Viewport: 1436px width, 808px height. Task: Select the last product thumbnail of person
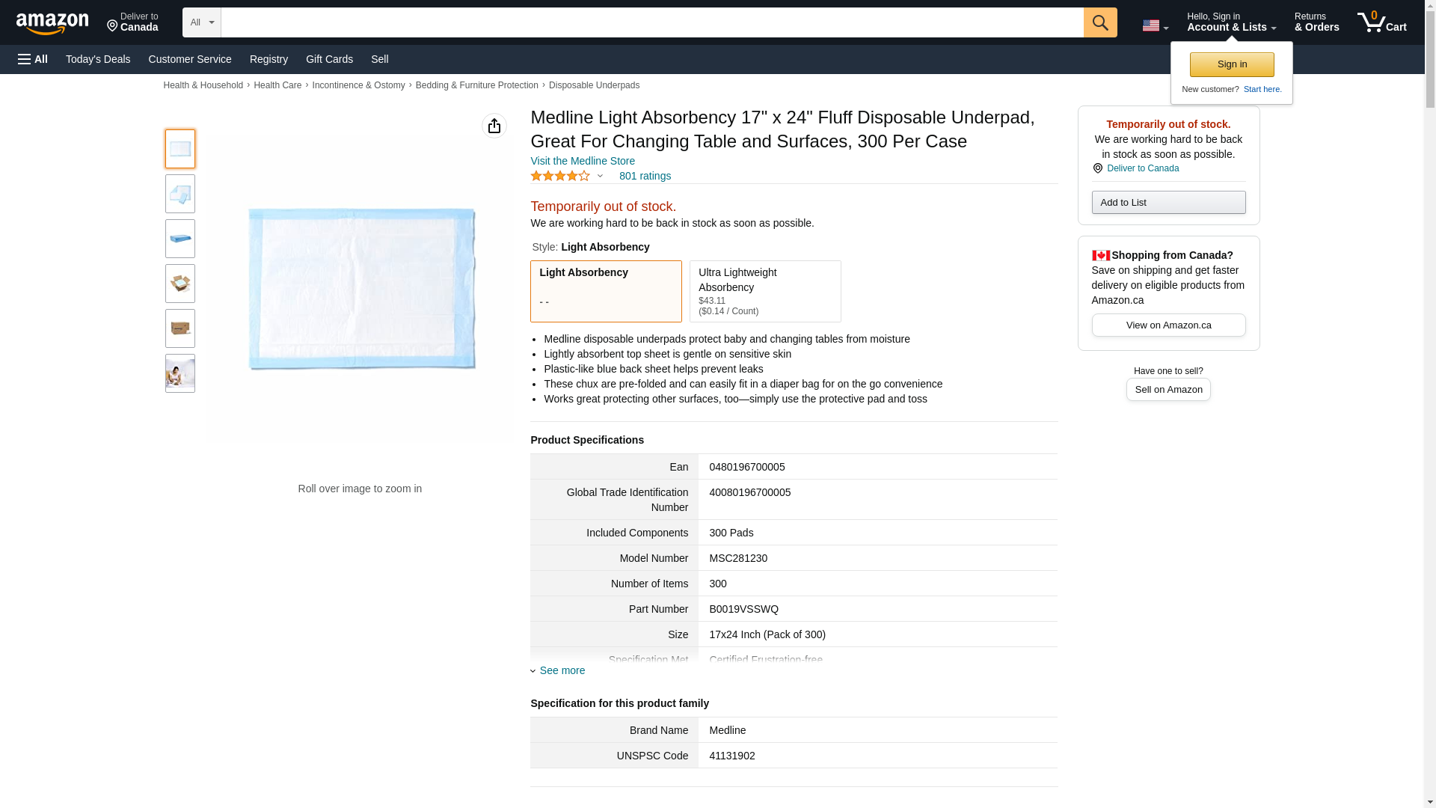180,373
